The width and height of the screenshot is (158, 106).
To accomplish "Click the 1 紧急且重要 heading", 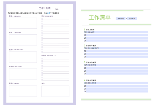I will [89, 30].
